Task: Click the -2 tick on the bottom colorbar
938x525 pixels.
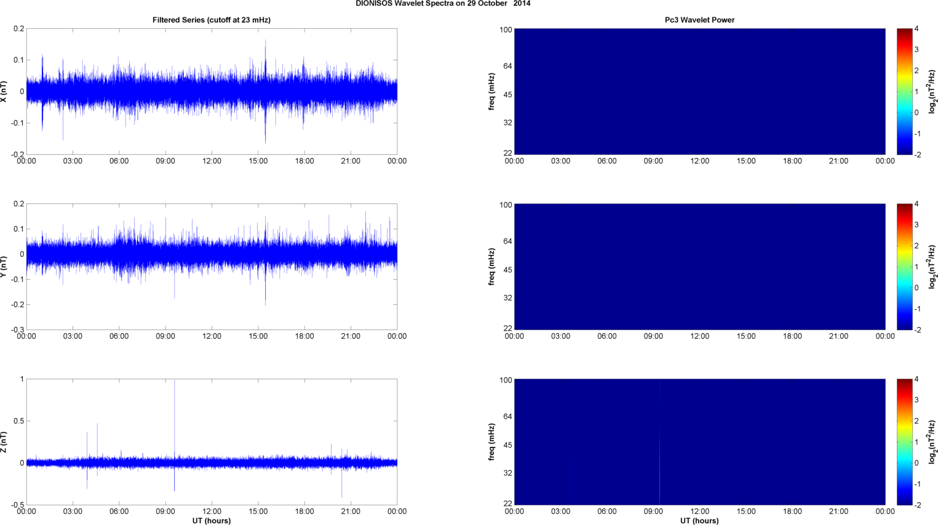Action: tap(917, 505)
